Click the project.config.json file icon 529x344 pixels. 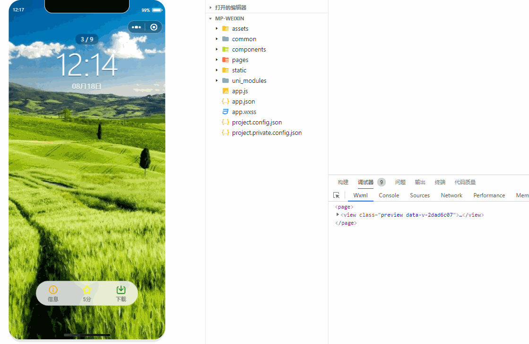click(x=225, y=122)
